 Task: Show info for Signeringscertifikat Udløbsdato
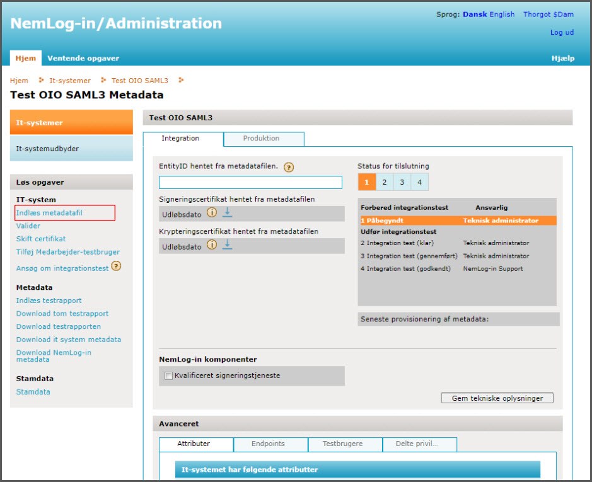tap(212, 212)
